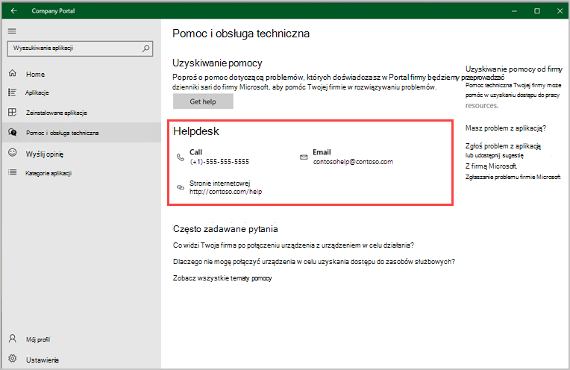Click Zgłoś problem z aplikacją link
570x370 pixels.
(503, 146)
